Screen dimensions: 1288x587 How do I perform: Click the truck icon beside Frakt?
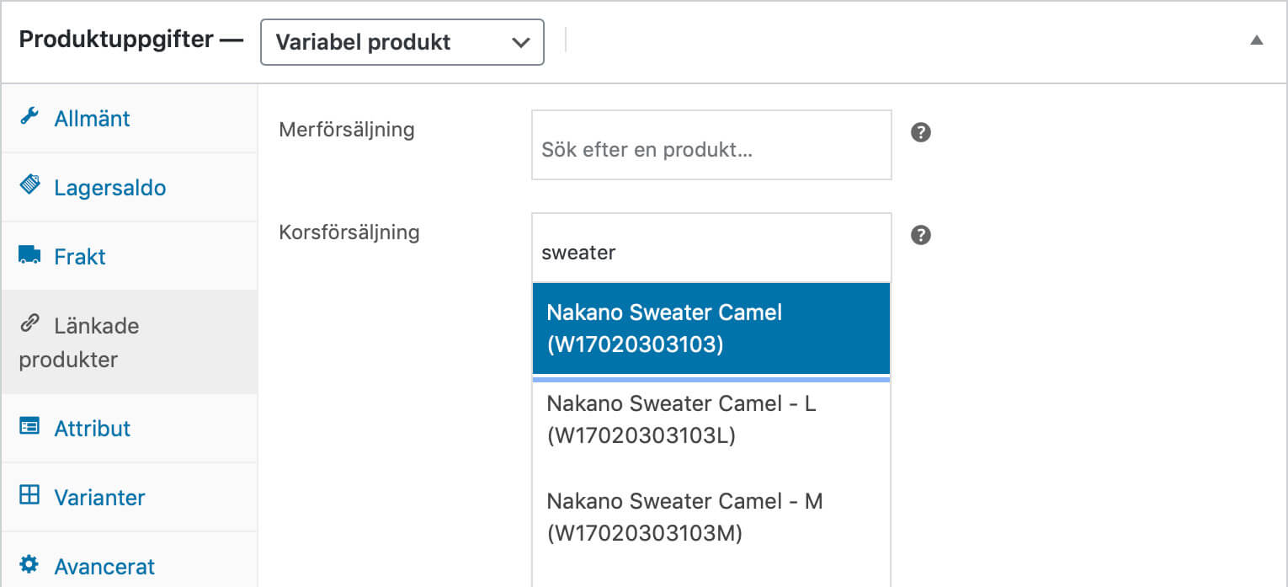29,255
